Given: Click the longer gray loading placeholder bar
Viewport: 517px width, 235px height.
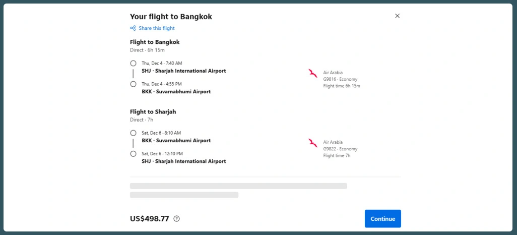Looking at the screenshot, I should click(x=238, y=186).
